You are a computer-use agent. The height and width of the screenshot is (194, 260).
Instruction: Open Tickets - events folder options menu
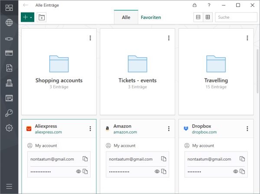click(169, 38)
